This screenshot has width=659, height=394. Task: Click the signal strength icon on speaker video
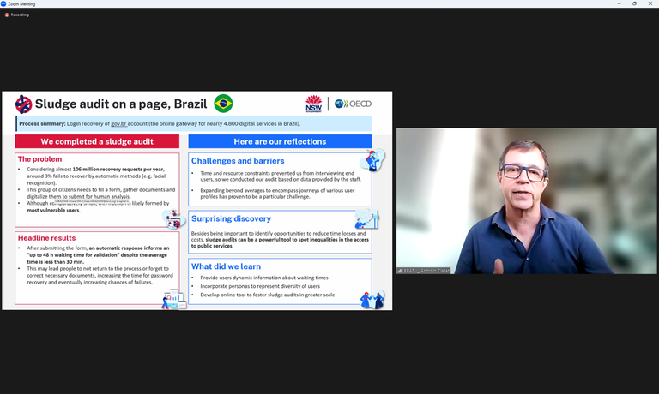400,271
